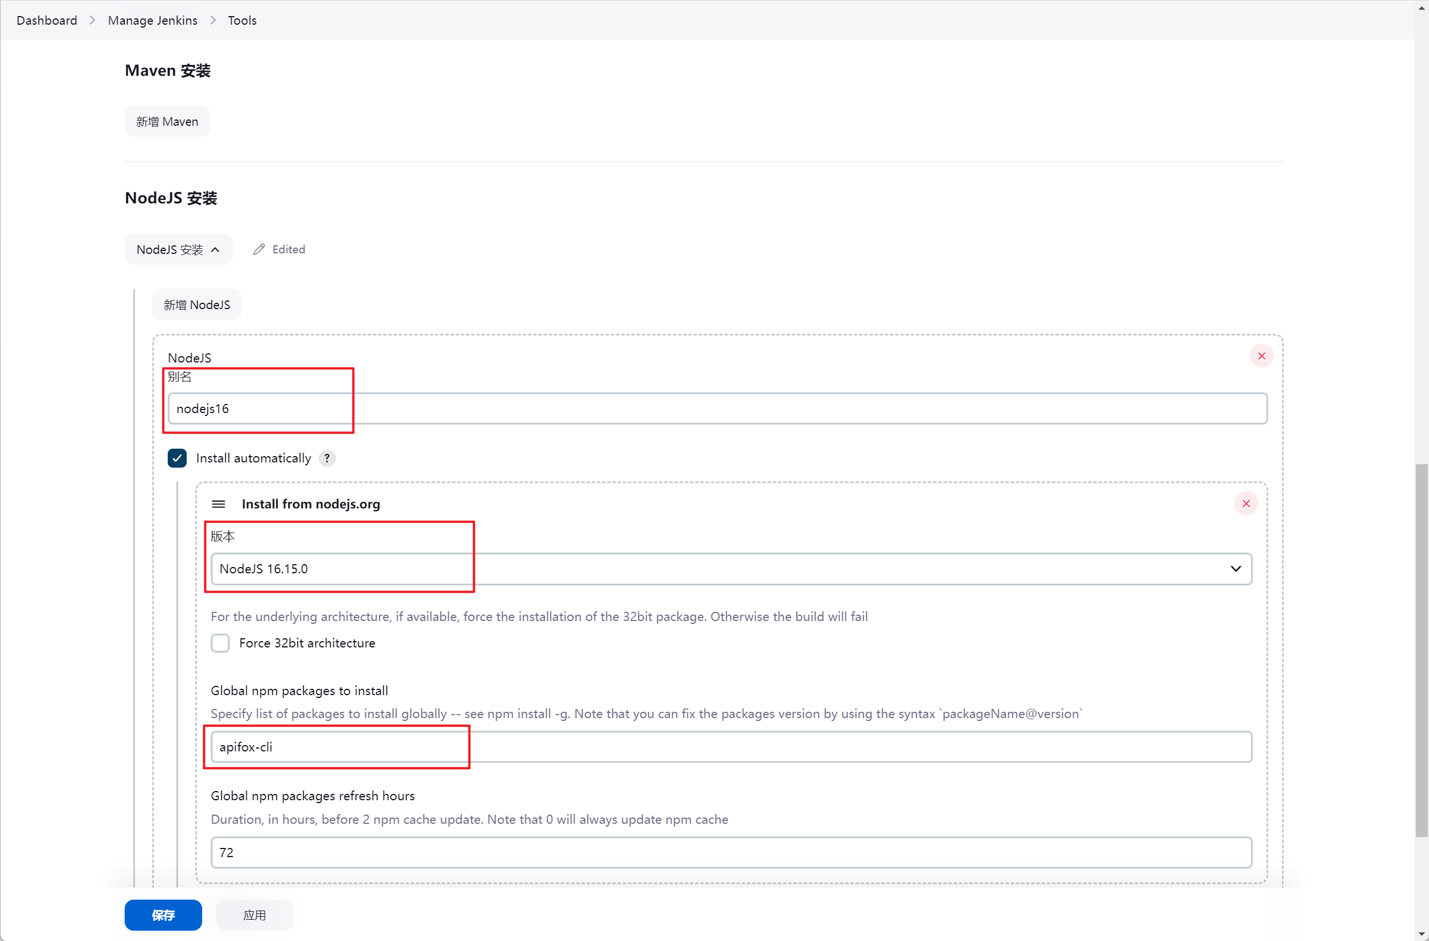Click the nodejs16 alias input field

(717, 408)
